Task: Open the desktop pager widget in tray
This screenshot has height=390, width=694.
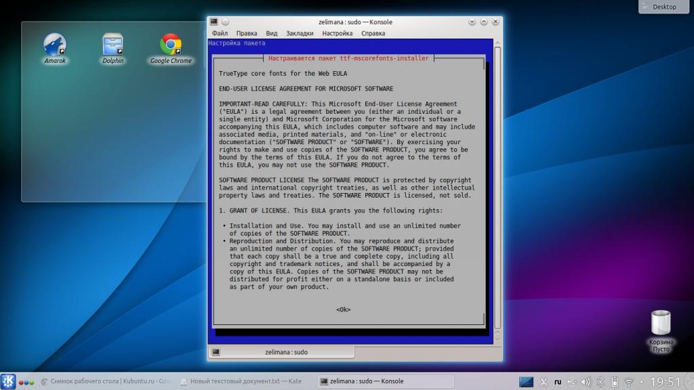Action: pyautogui.click(x=526, y=381)
